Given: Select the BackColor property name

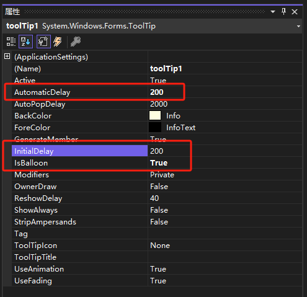Looking at the screenshot, I should pos(80,116).
